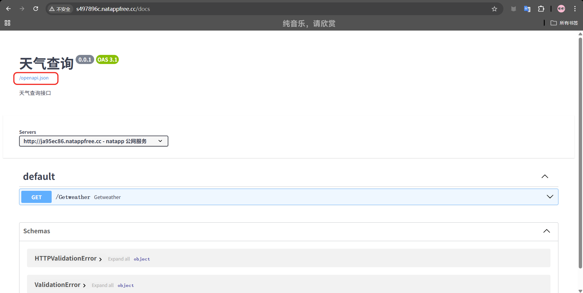
Task: Click the /Getweather endpoint path
Action: coord(73,197)
